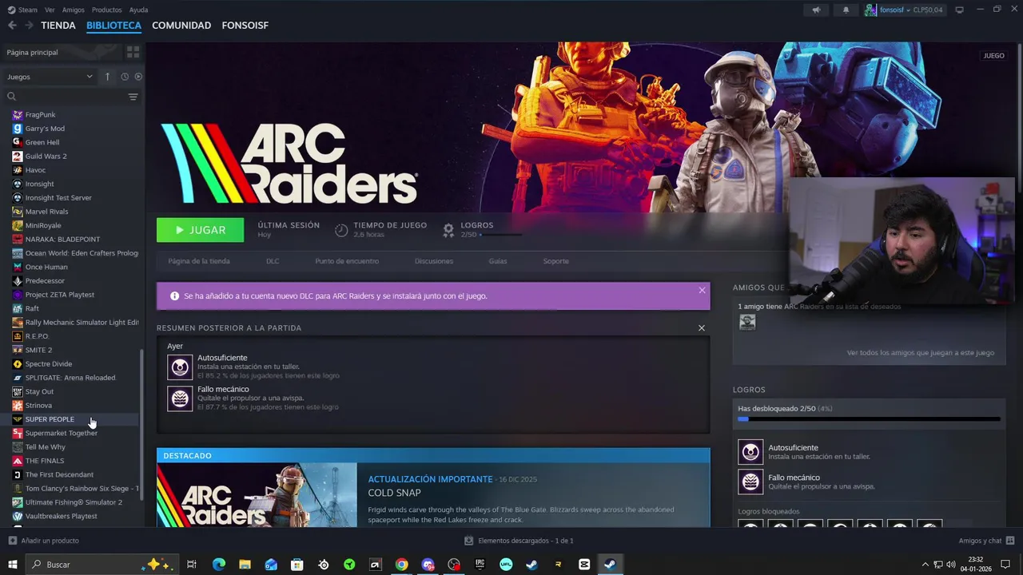Toggle the recent activity clock filter
Screen dimensions: 1023x575
point(125,77)
